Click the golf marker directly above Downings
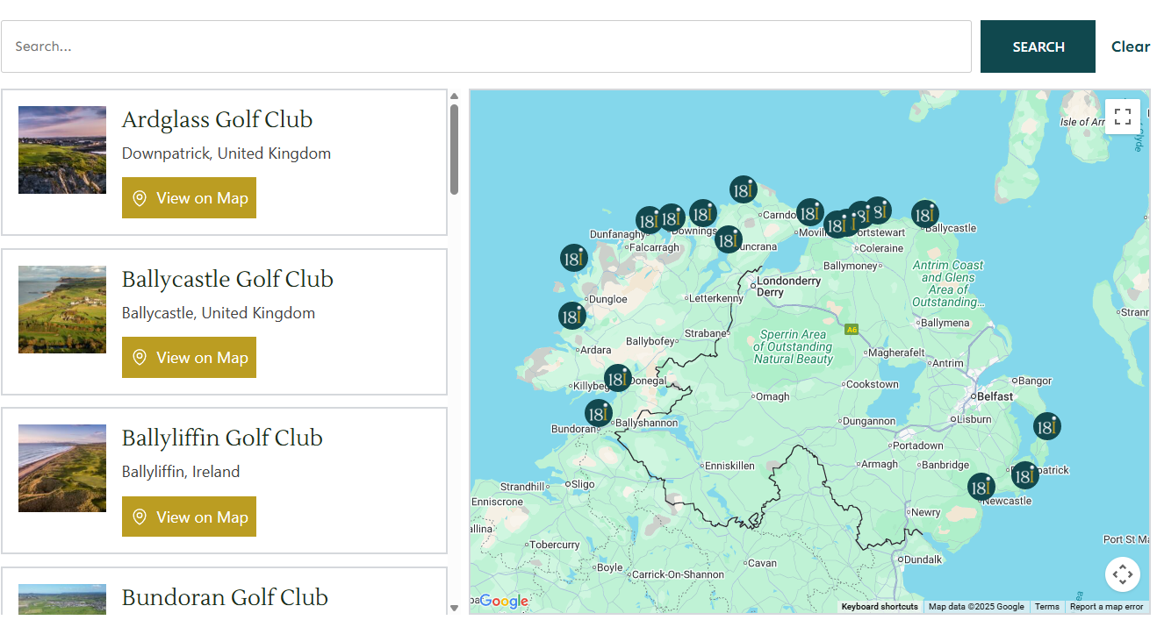The height and width of the screenshot is (620, 1157). (x=702, y=213)
